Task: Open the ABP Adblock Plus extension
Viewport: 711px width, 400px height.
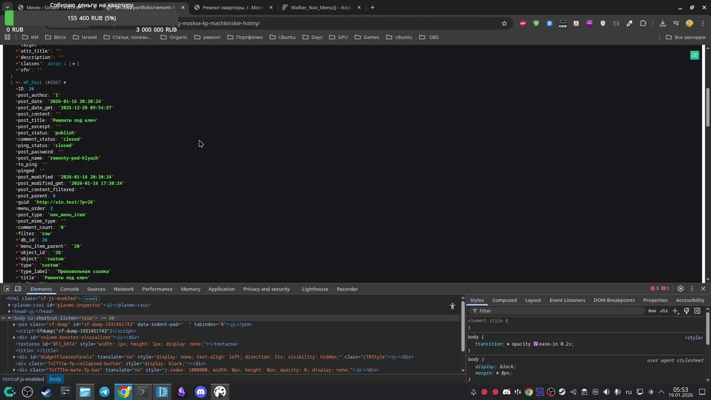Action: pos(523,23)
